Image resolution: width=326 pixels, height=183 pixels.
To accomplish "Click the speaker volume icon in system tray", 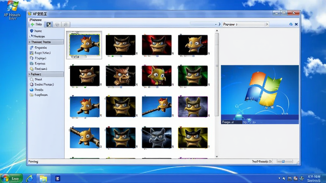I will click(x=301, y=179).
